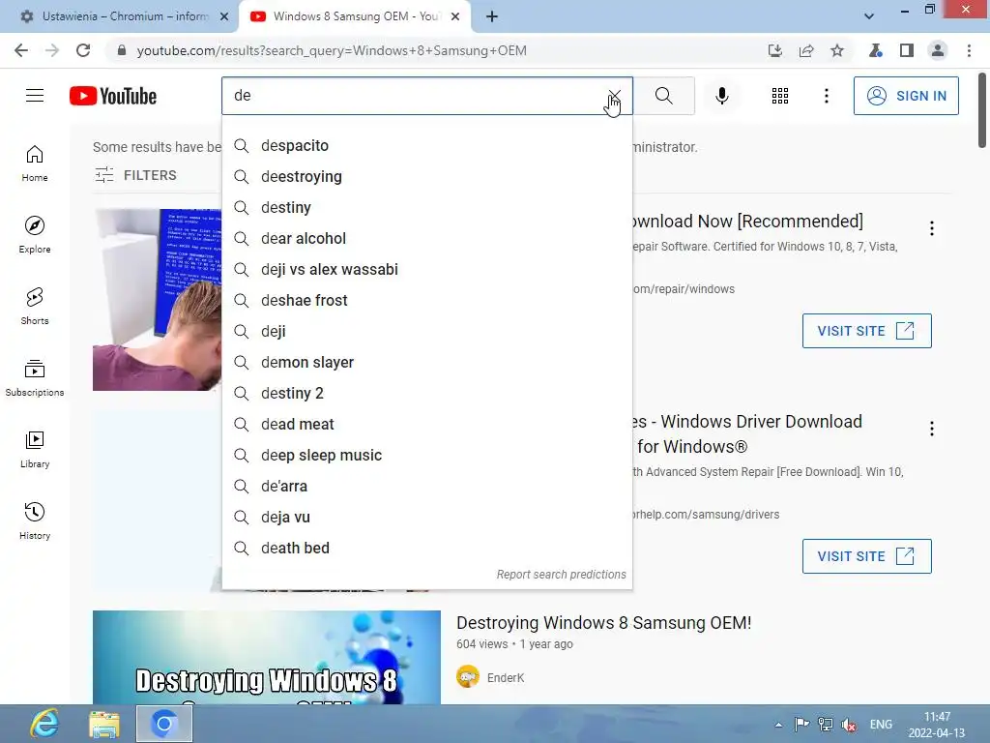Choose the 'death bed' suggestion
The image size is (990, 743).
[x=426, y=548]
